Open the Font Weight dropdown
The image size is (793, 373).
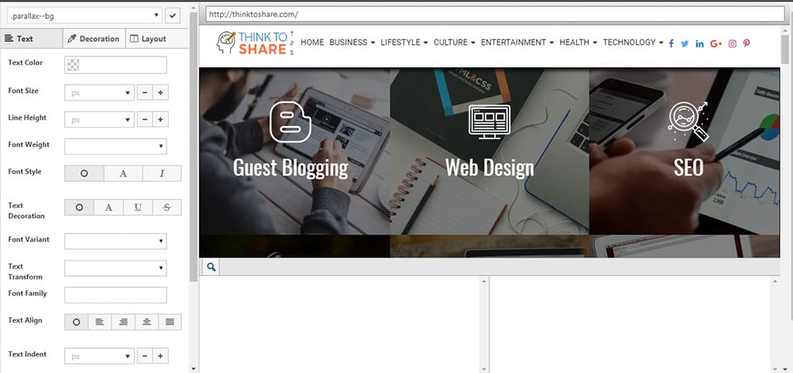point(115,146)
